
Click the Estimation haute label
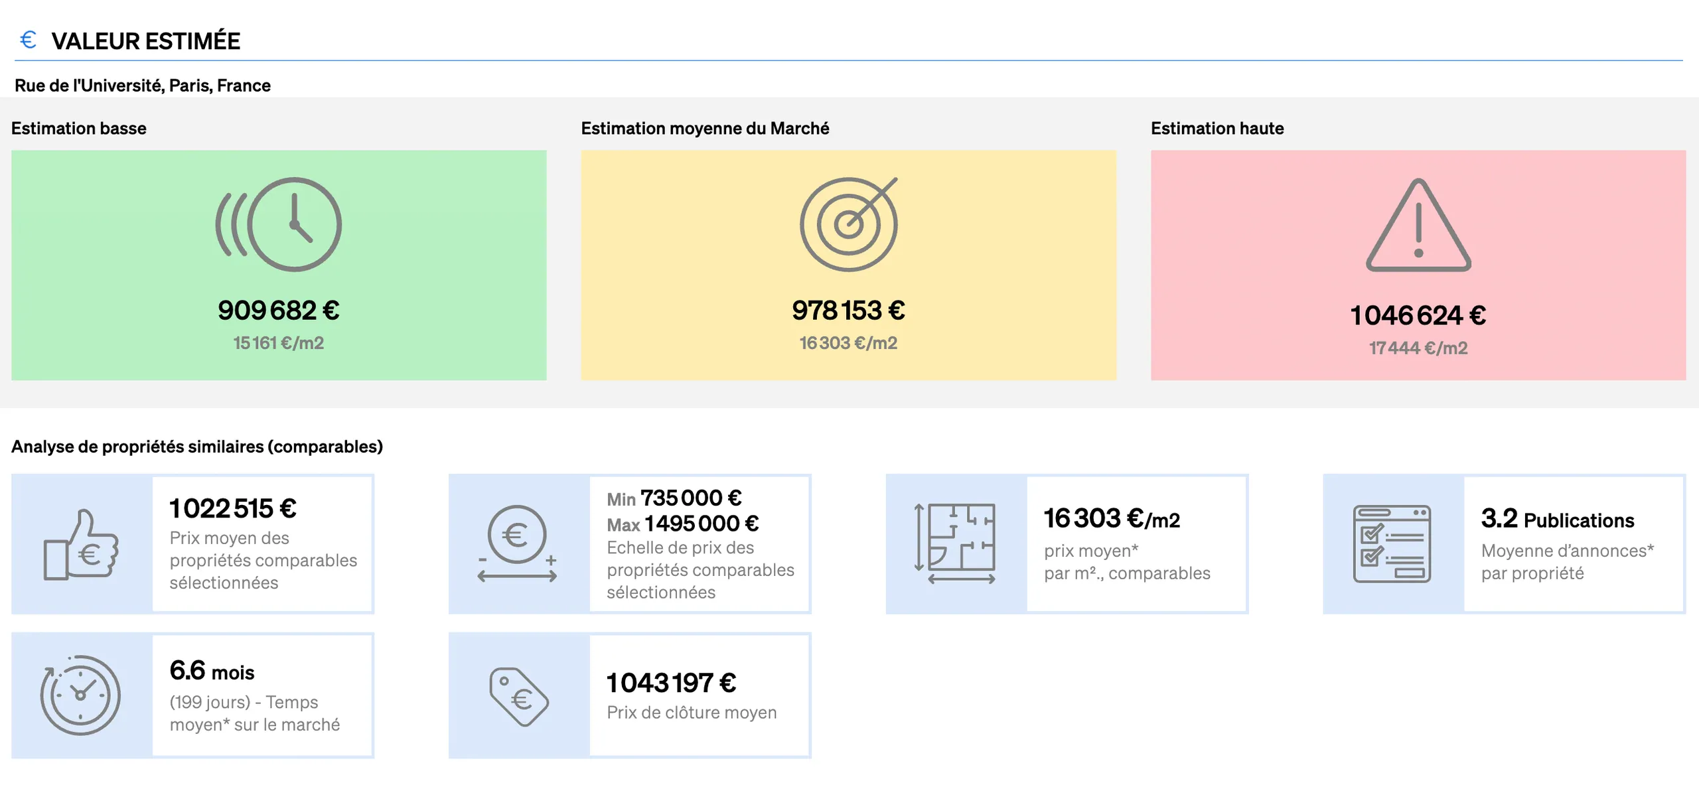tap(1217, 128)
